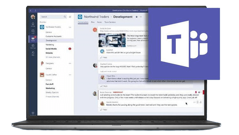Image resolution: width=239 pixels, height=135 pixels.
Task: Switch to the Files tab
Action: click(x=93, y=22)
